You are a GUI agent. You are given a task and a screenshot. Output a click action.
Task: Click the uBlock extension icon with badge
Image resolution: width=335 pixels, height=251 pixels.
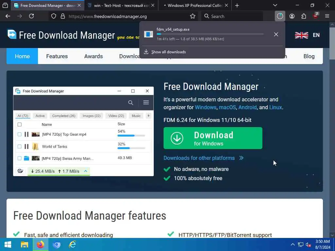click(x=316, y=16)
